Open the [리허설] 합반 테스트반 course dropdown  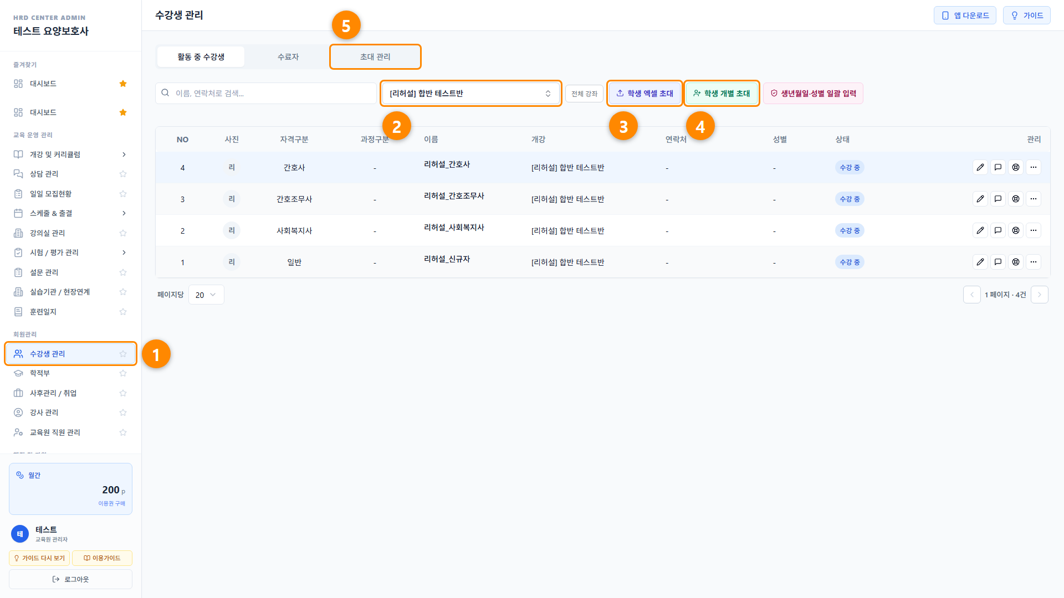[471, 93]
